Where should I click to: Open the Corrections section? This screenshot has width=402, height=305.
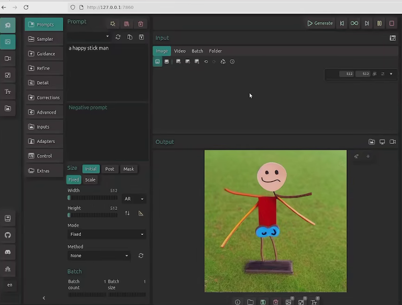[44, 97]
